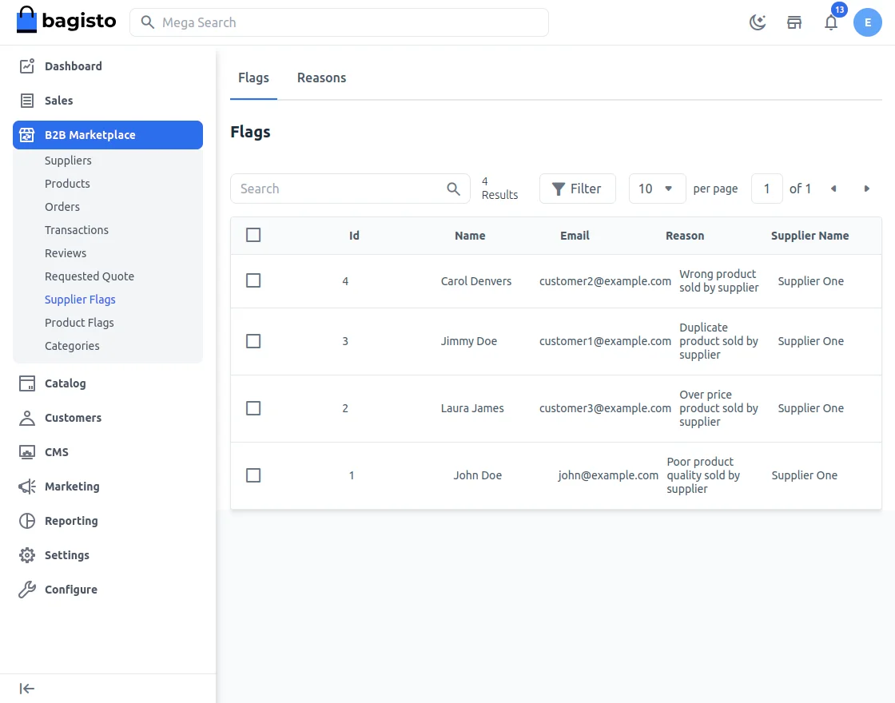Open Product Flags in sidebar
The width and height of the screenshot is (895, 703).
(x=79, y=323)
